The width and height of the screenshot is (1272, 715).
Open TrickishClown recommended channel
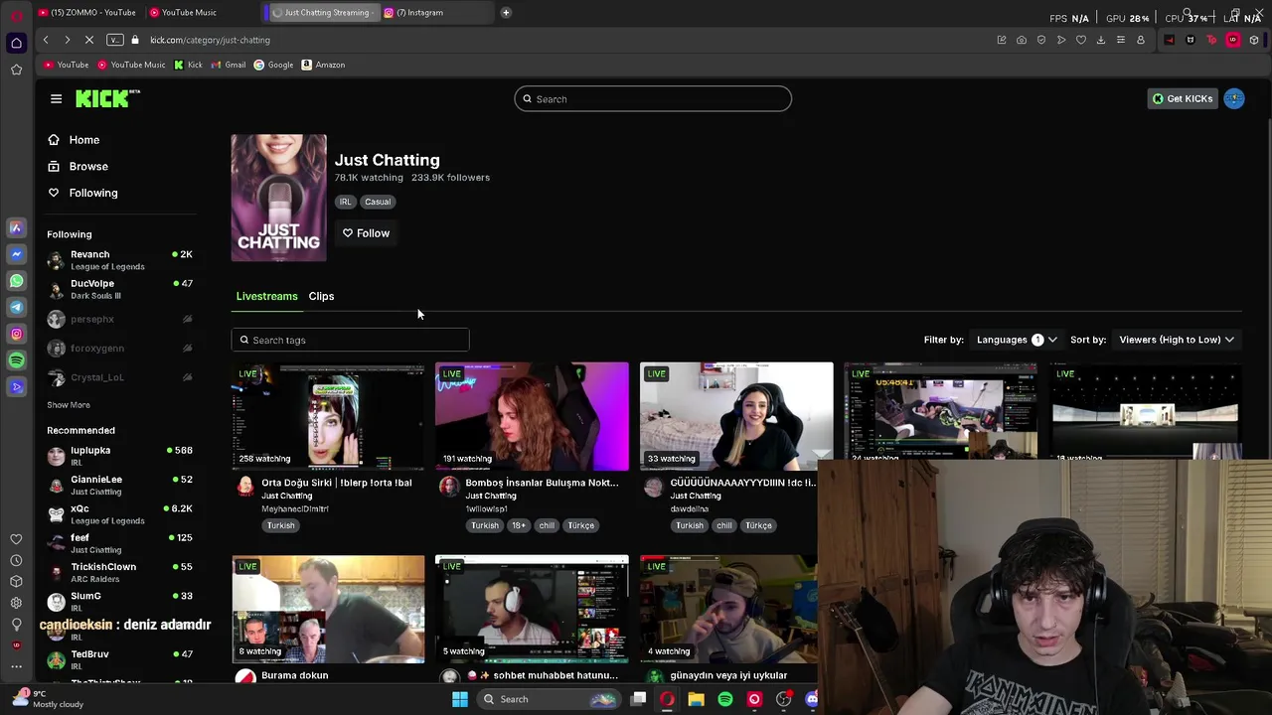119,572
